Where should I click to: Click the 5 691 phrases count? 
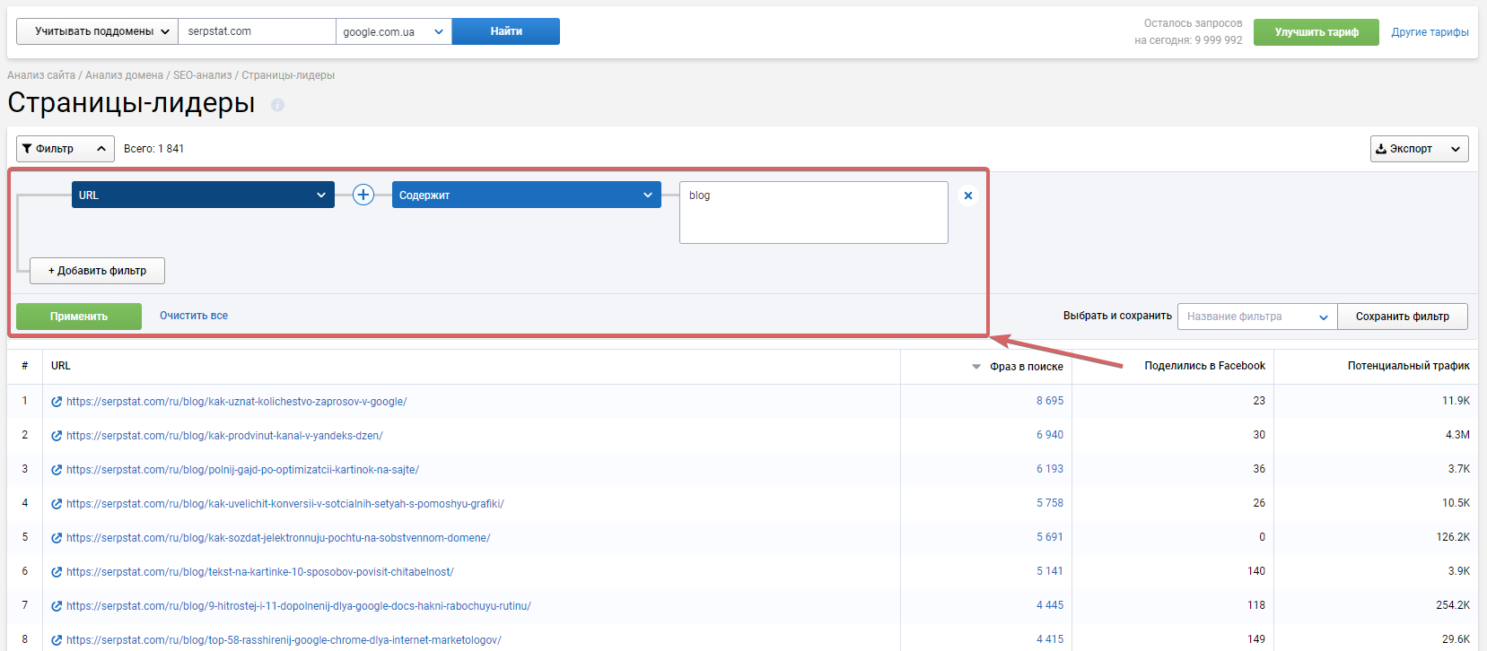pos(1050,537)
